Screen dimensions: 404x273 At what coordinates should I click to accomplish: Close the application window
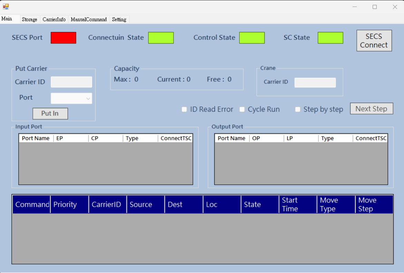pyautogui.click(x=395, y=7)
